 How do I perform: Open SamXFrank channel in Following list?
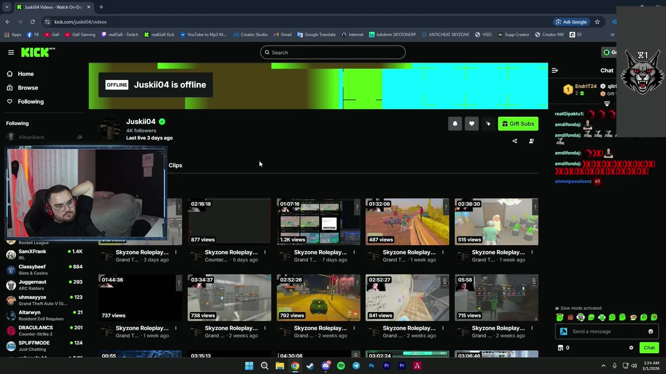pos(44,255)
